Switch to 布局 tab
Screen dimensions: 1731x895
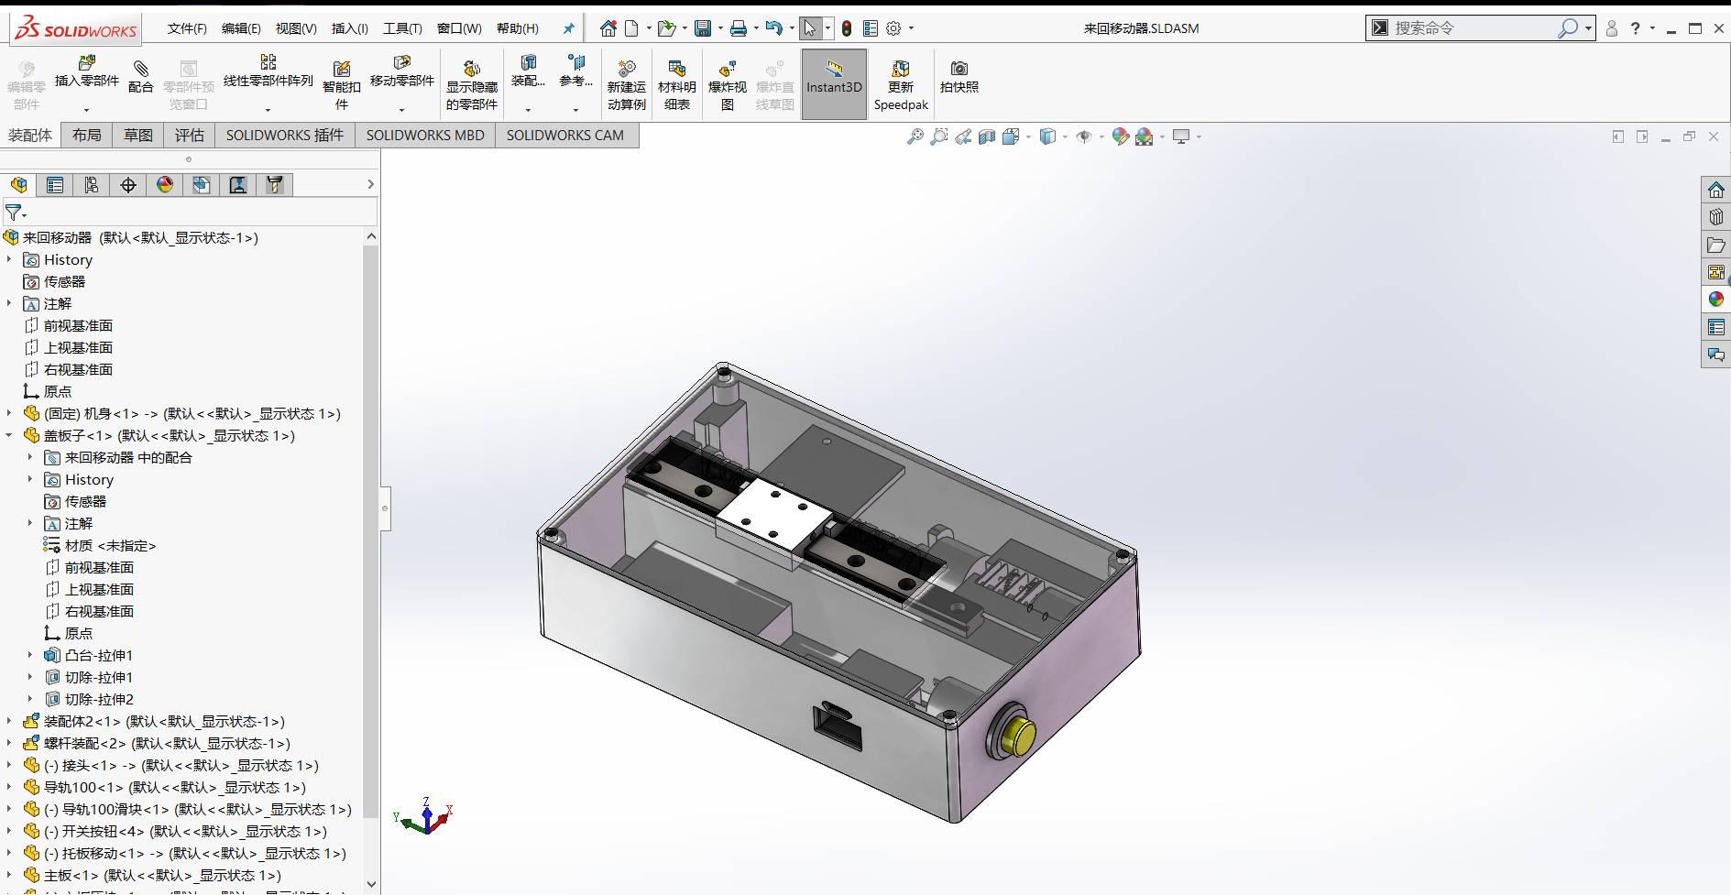click(x=87, y=136)
